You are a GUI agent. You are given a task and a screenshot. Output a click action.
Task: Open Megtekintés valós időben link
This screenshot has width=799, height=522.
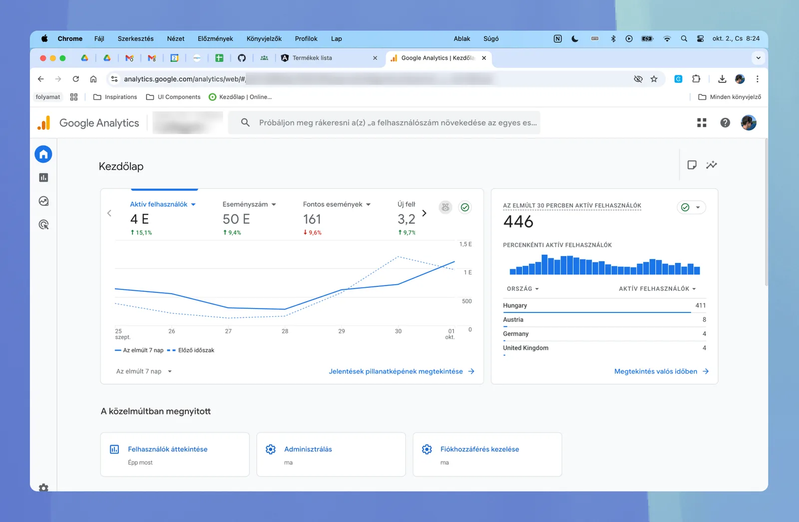662,371
